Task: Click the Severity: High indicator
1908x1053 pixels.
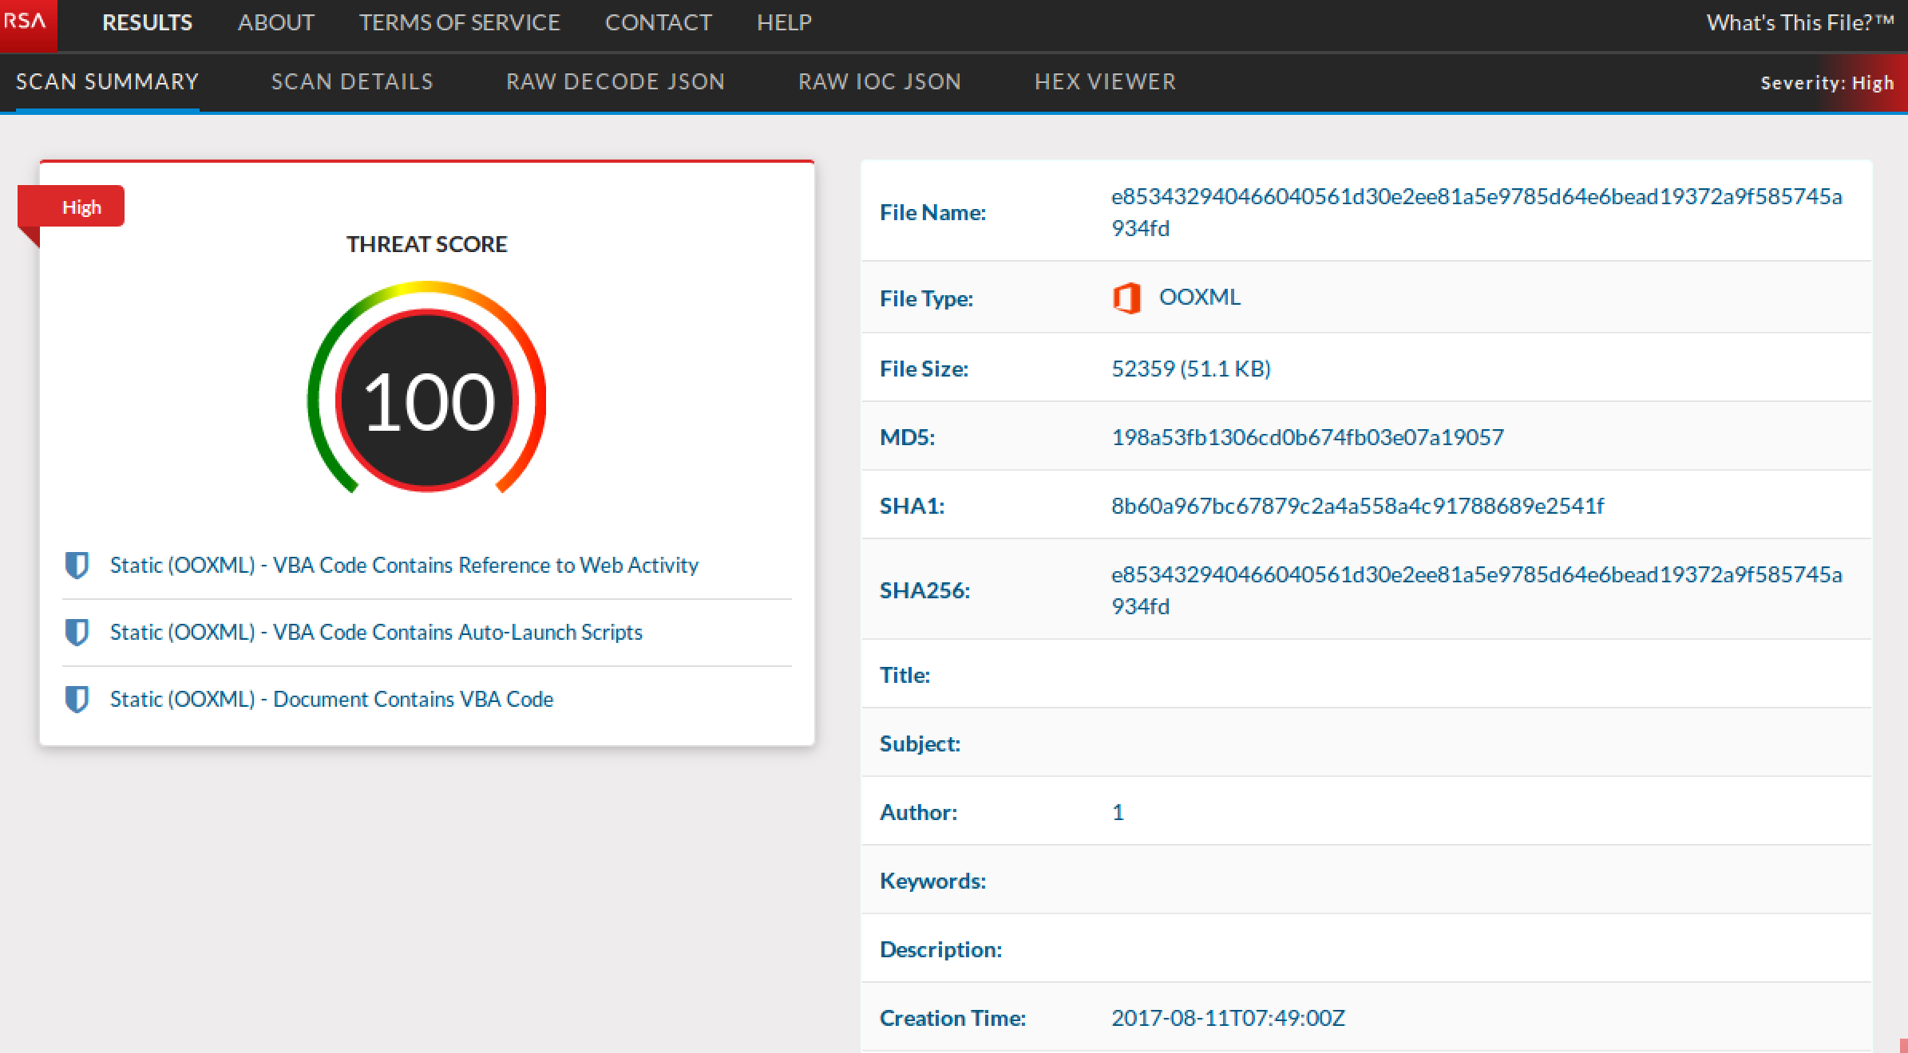Action: coord(1827,83)
